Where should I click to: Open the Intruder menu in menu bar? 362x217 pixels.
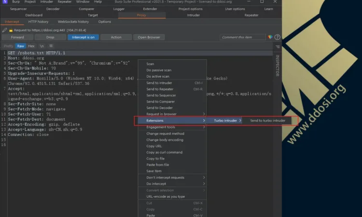(47, 1)
